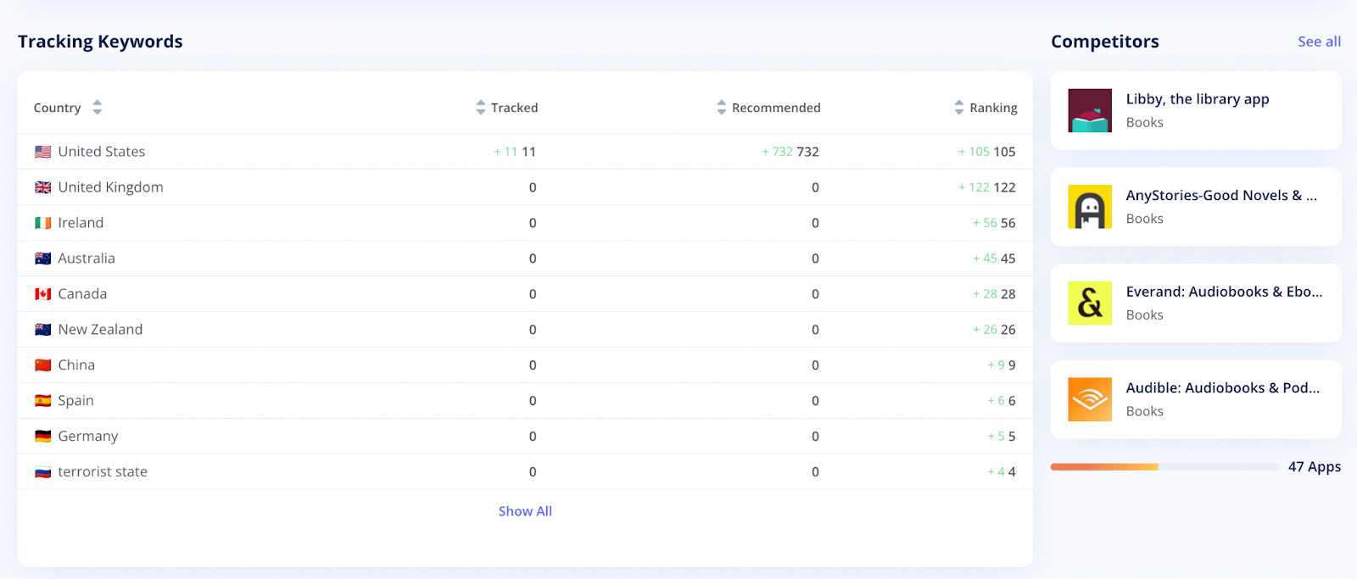Image resolution: width=1357 pixels, height=579 pixels.
Task: Open the AnyStories app icon
Action: (x=1090, y=207)
